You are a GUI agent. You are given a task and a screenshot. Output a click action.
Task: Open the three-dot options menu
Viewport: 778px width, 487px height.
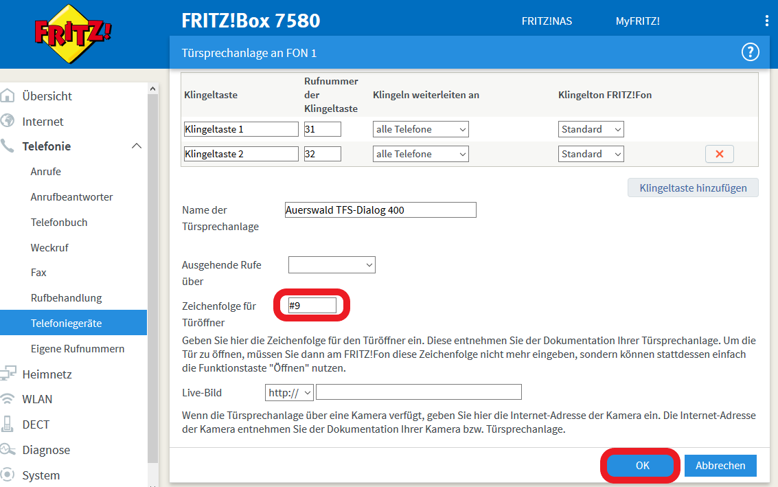[x=766, y=21]
